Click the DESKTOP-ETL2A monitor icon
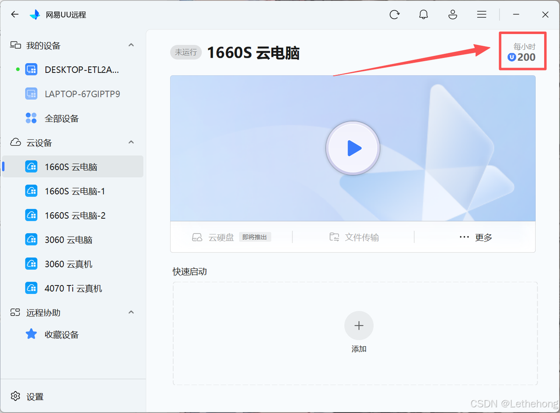The height and width of the screenshot is (413, 560). tap(31, 69)
